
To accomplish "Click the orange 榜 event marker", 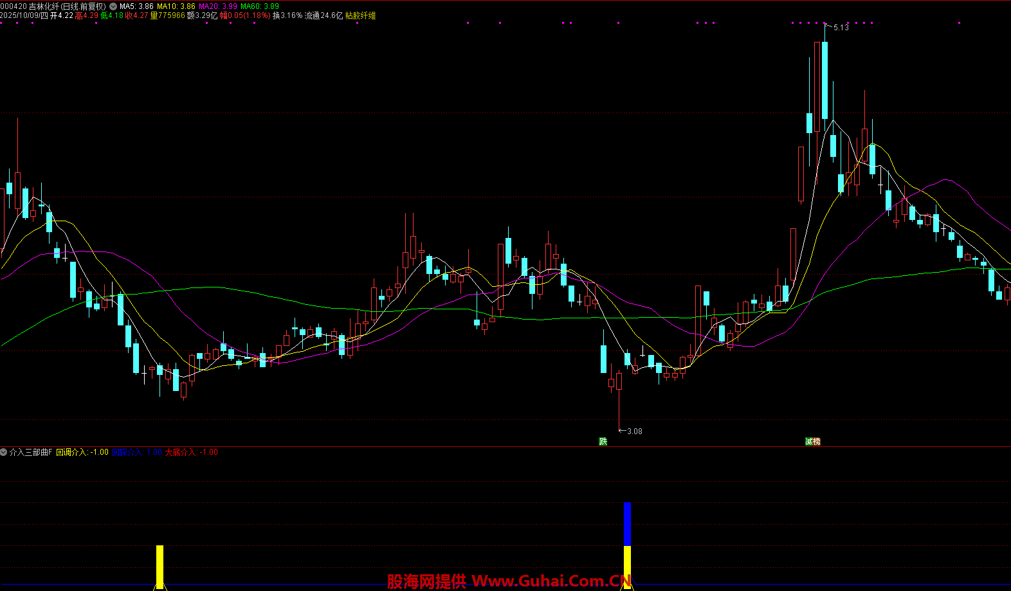I will tap(817, 441).
